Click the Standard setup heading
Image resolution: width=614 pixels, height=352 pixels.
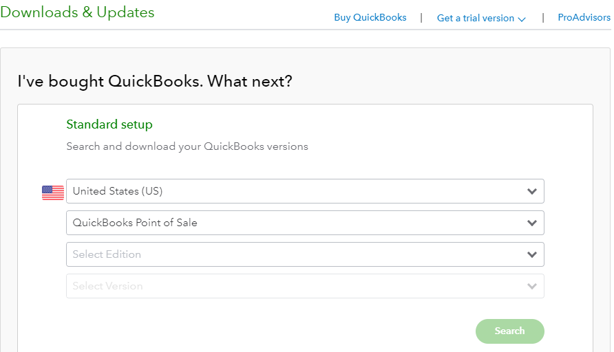(109, 124)
